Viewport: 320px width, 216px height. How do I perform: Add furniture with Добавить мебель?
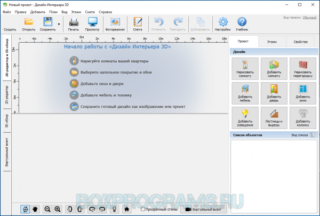click(245, 93)
